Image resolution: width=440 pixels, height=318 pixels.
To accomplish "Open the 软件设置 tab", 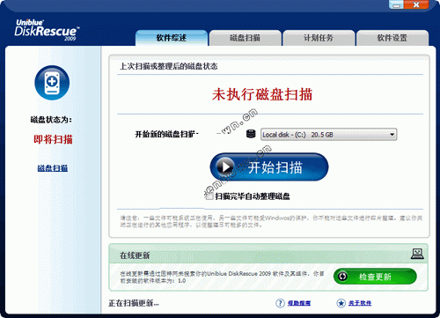I will (392, 38).
